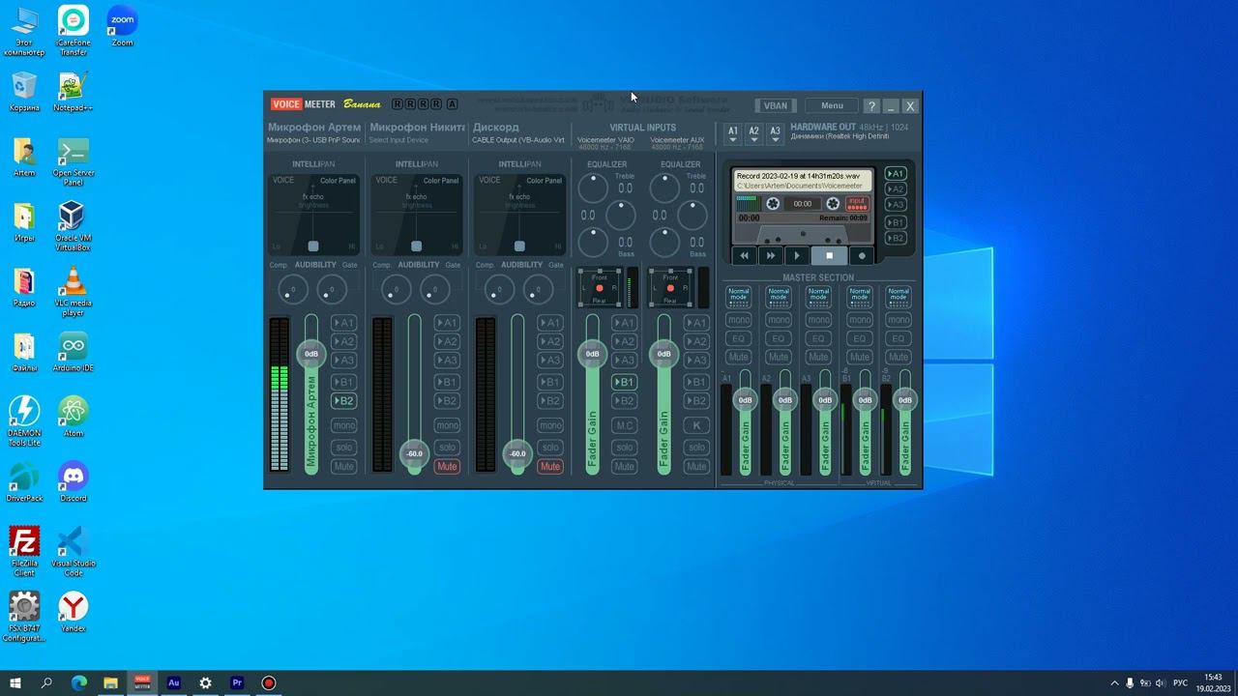1238x696 pixels.
Task: Change Normal mode on the A3 master bus
Action: 818,296
